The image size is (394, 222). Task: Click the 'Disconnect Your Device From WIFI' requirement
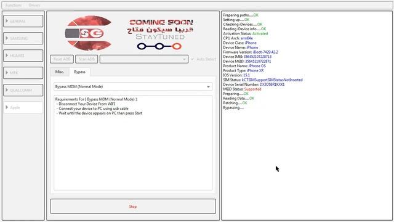(x=86, y=104)
